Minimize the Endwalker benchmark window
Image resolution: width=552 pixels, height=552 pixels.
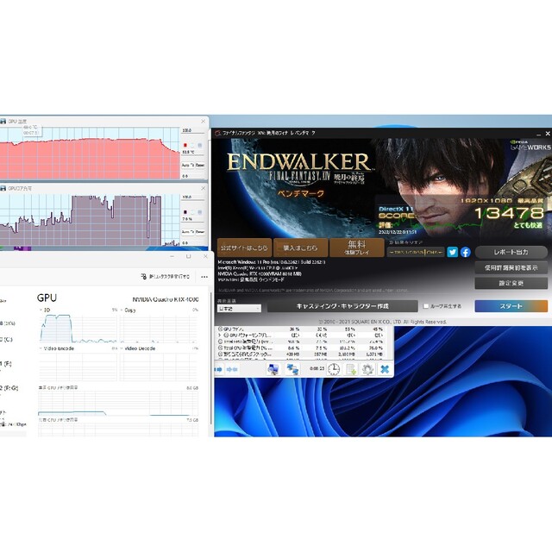538,134
